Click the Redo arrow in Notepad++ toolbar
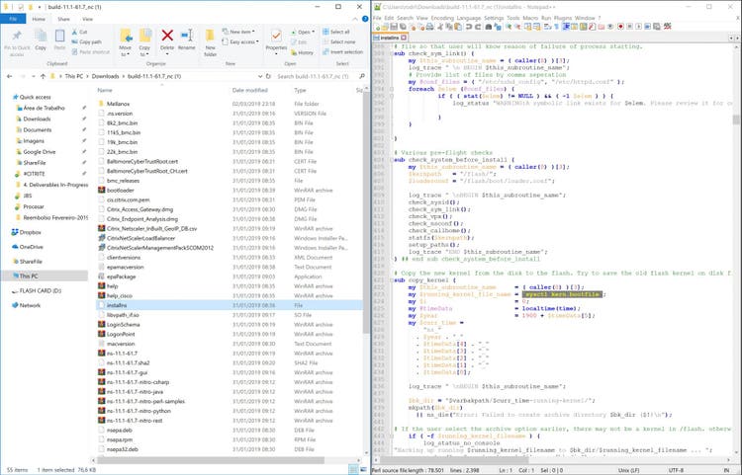Viewport: 742px width, 475px height. click(x=478, y=27)
